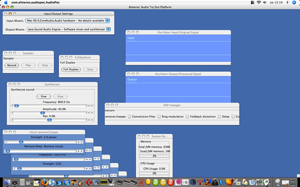Click the Strength 2.0 power slider knob
Image resolution: width=300 pixels, height=187 pixels.
pyautogui.click(x=21, y=142)
